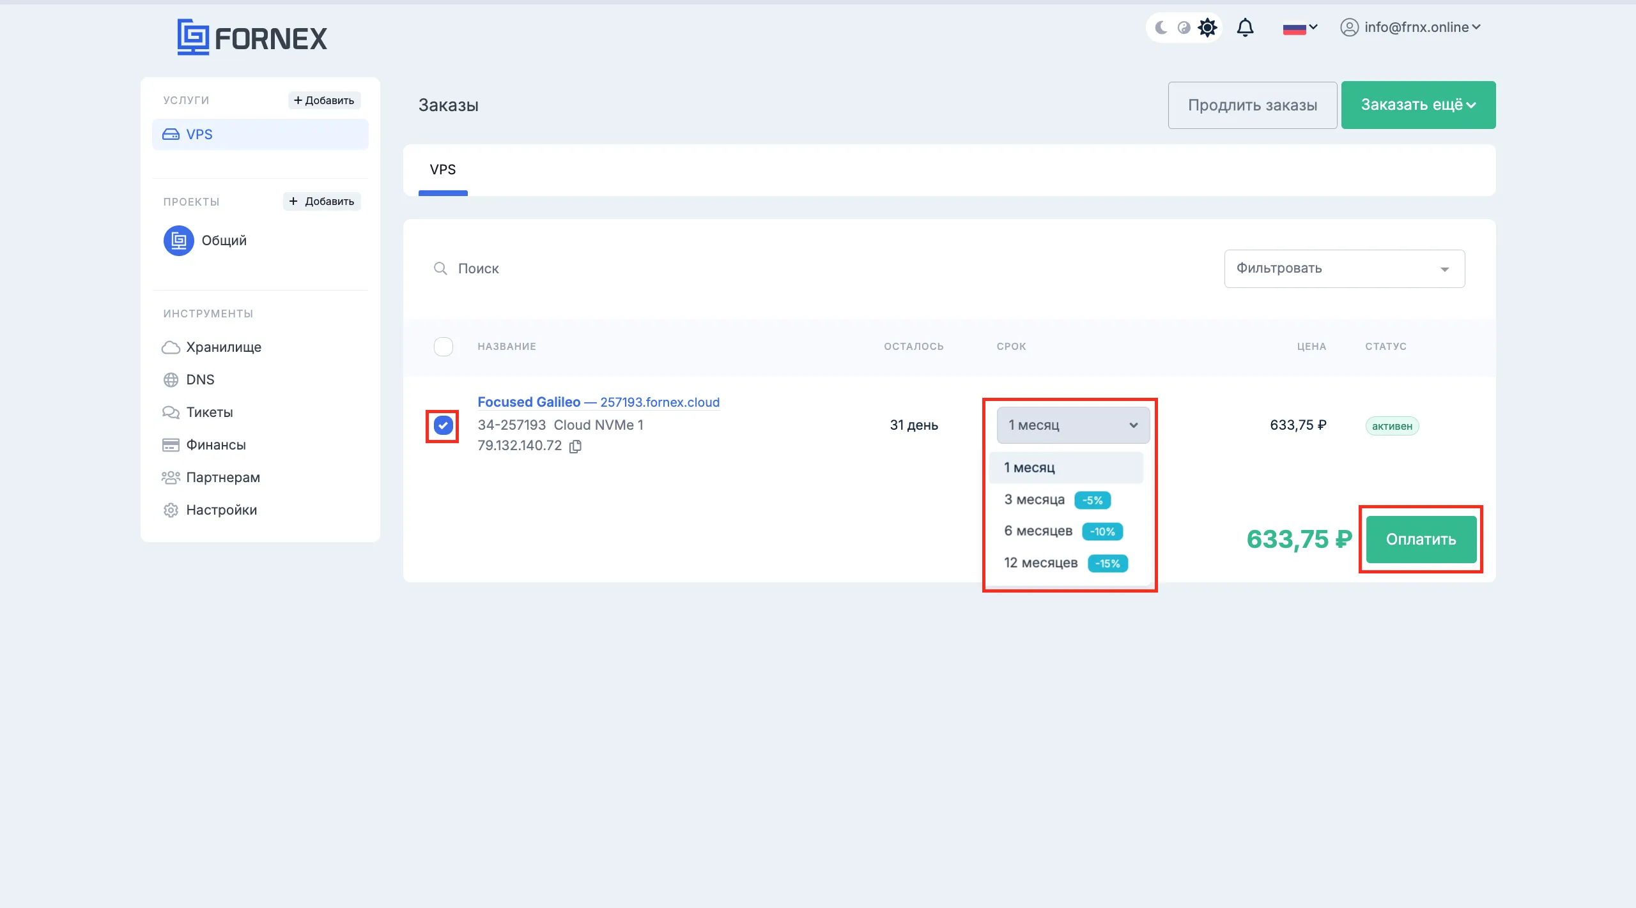The width and height of the screenshot is (1636, 908).
Task: Click the активен status badge
Action: [1392, 426]
